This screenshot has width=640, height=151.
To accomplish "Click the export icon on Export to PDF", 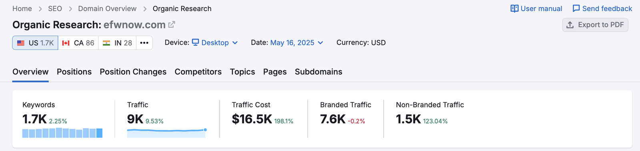I will click(570, 25).
